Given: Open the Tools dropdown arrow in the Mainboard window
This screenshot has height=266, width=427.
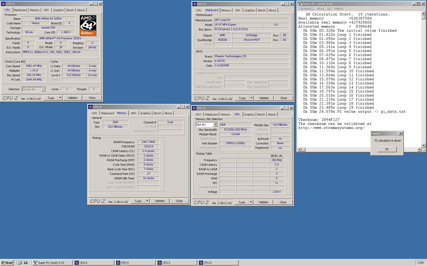Looking at the screenshot, I should click(252, 98).
